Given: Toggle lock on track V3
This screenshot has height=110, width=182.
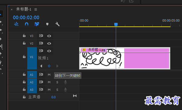Looking at the screenshot, I should click(x=24, y=35).
